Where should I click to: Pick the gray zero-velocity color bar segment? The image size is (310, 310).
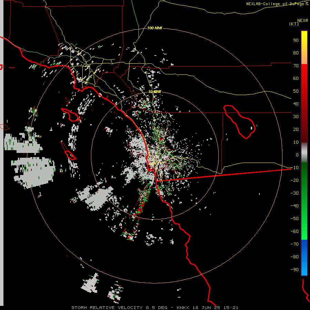click(x=304, y=153)
